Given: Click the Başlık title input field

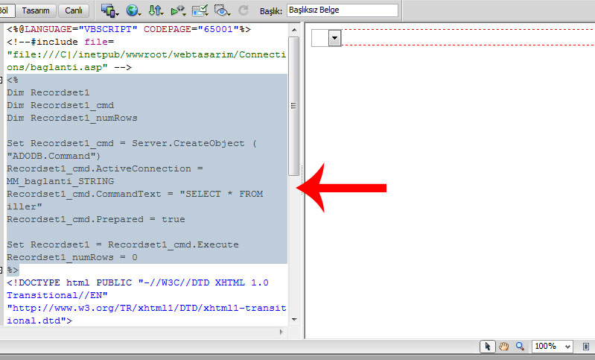Looking at the screenshot, I should [343, 10].
